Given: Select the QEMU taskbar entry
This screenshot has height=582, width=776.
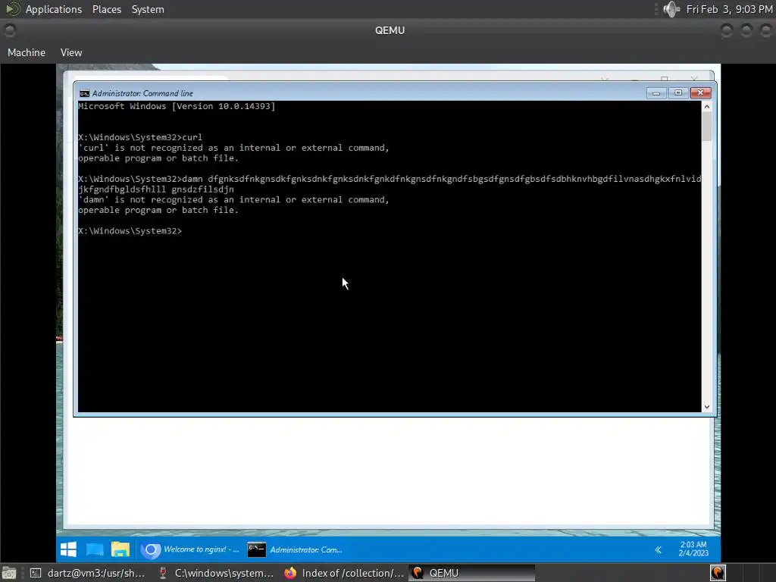Looking at the screenshot, I should (471, 573).
